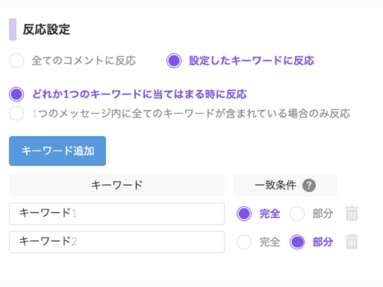Click the 全てのコメントに反応 label text
The image size is (383, 287).
point(84,61)
